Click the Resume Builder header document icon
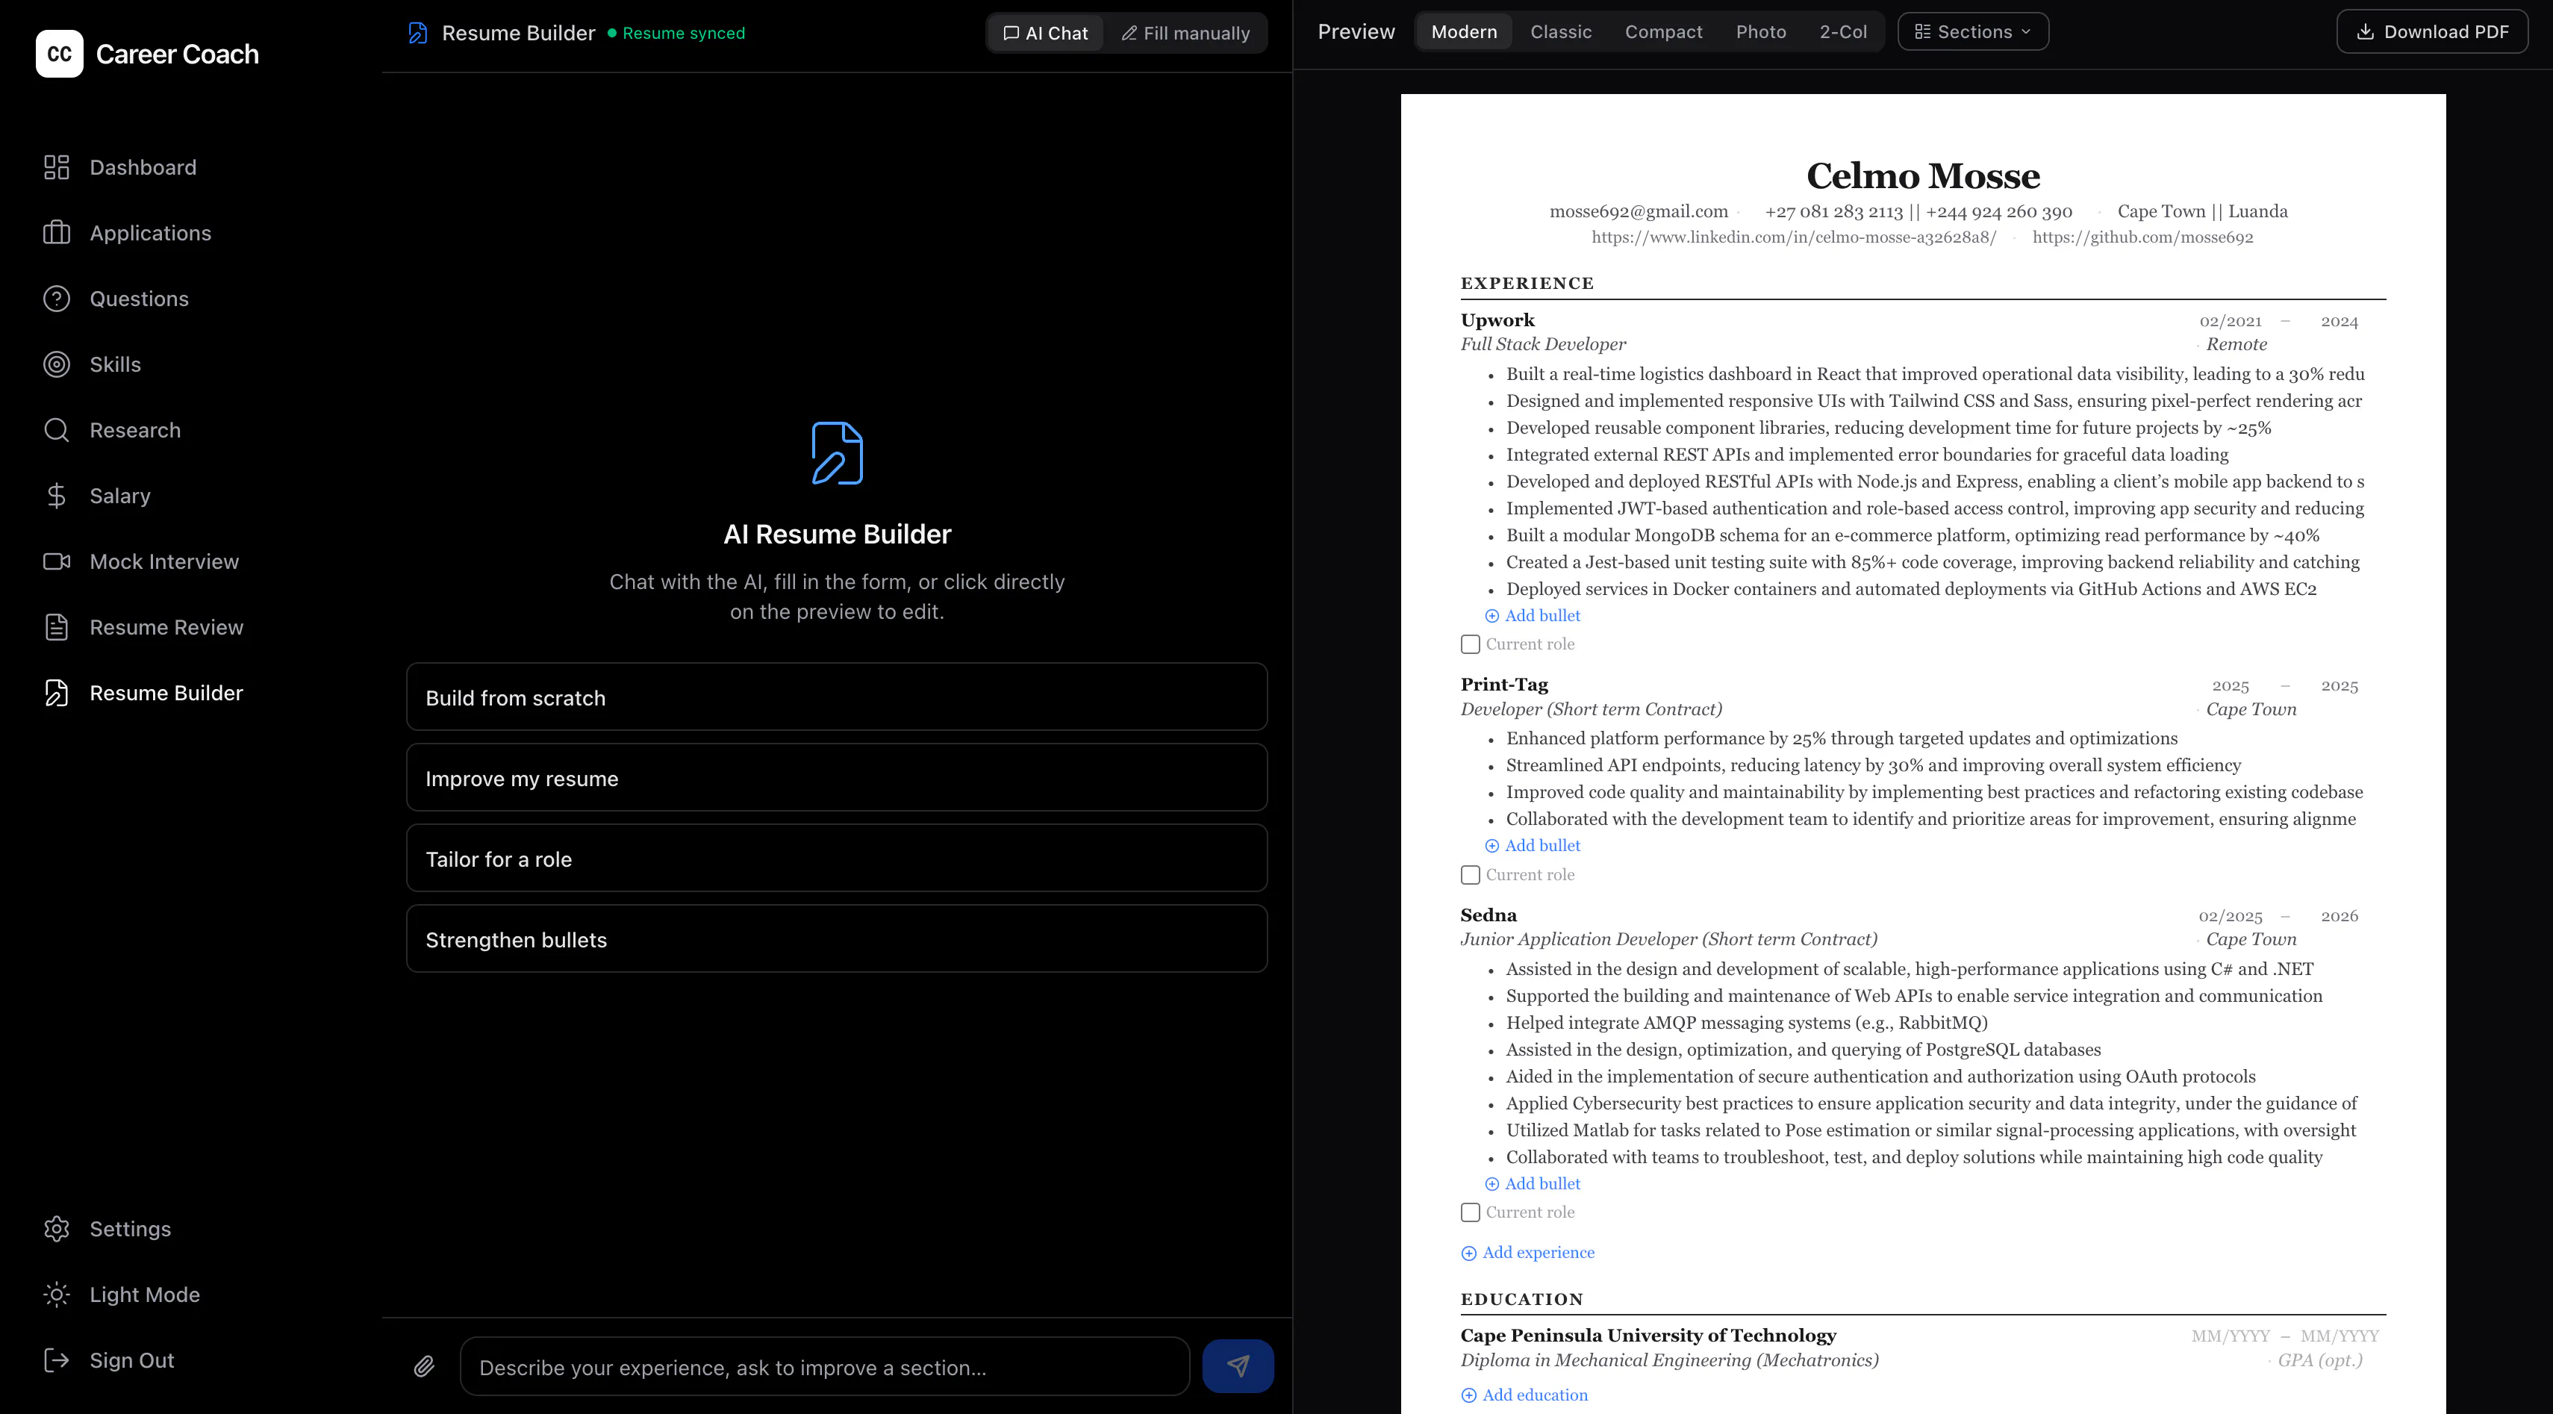The image size is (2553, 1414). (418, 33)
